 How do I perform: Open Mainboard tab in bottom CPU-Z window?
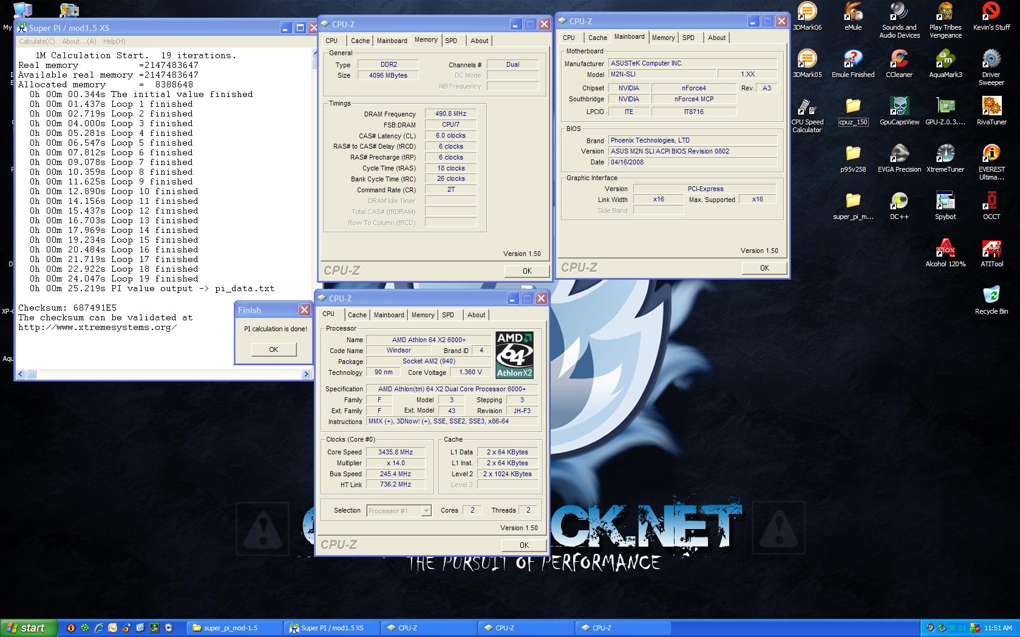pos(389,315)
